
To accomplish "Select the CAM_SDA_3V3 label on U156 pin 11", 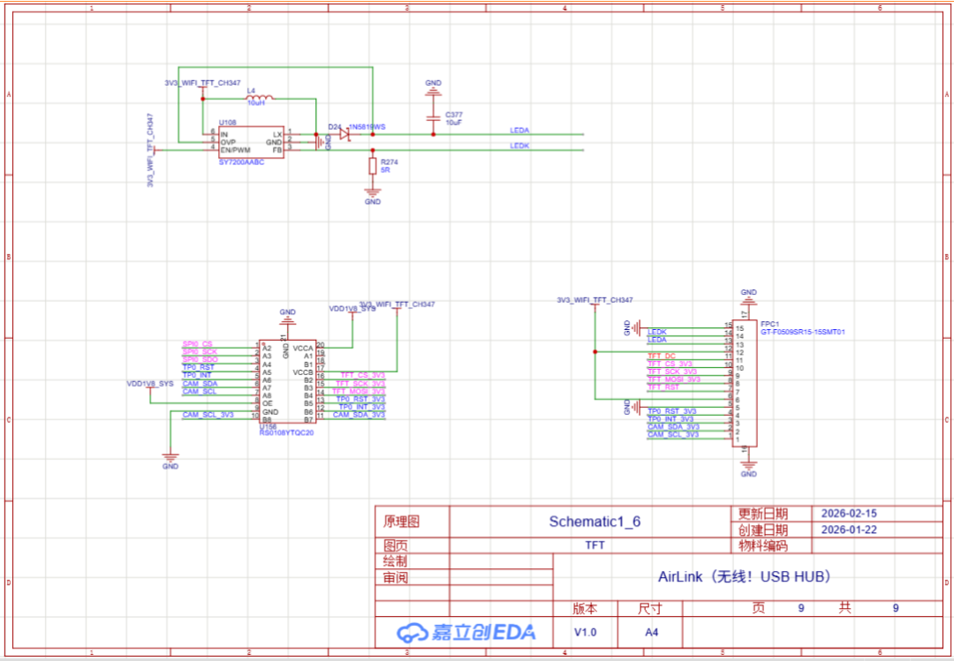I will click(x=359, y=416).
